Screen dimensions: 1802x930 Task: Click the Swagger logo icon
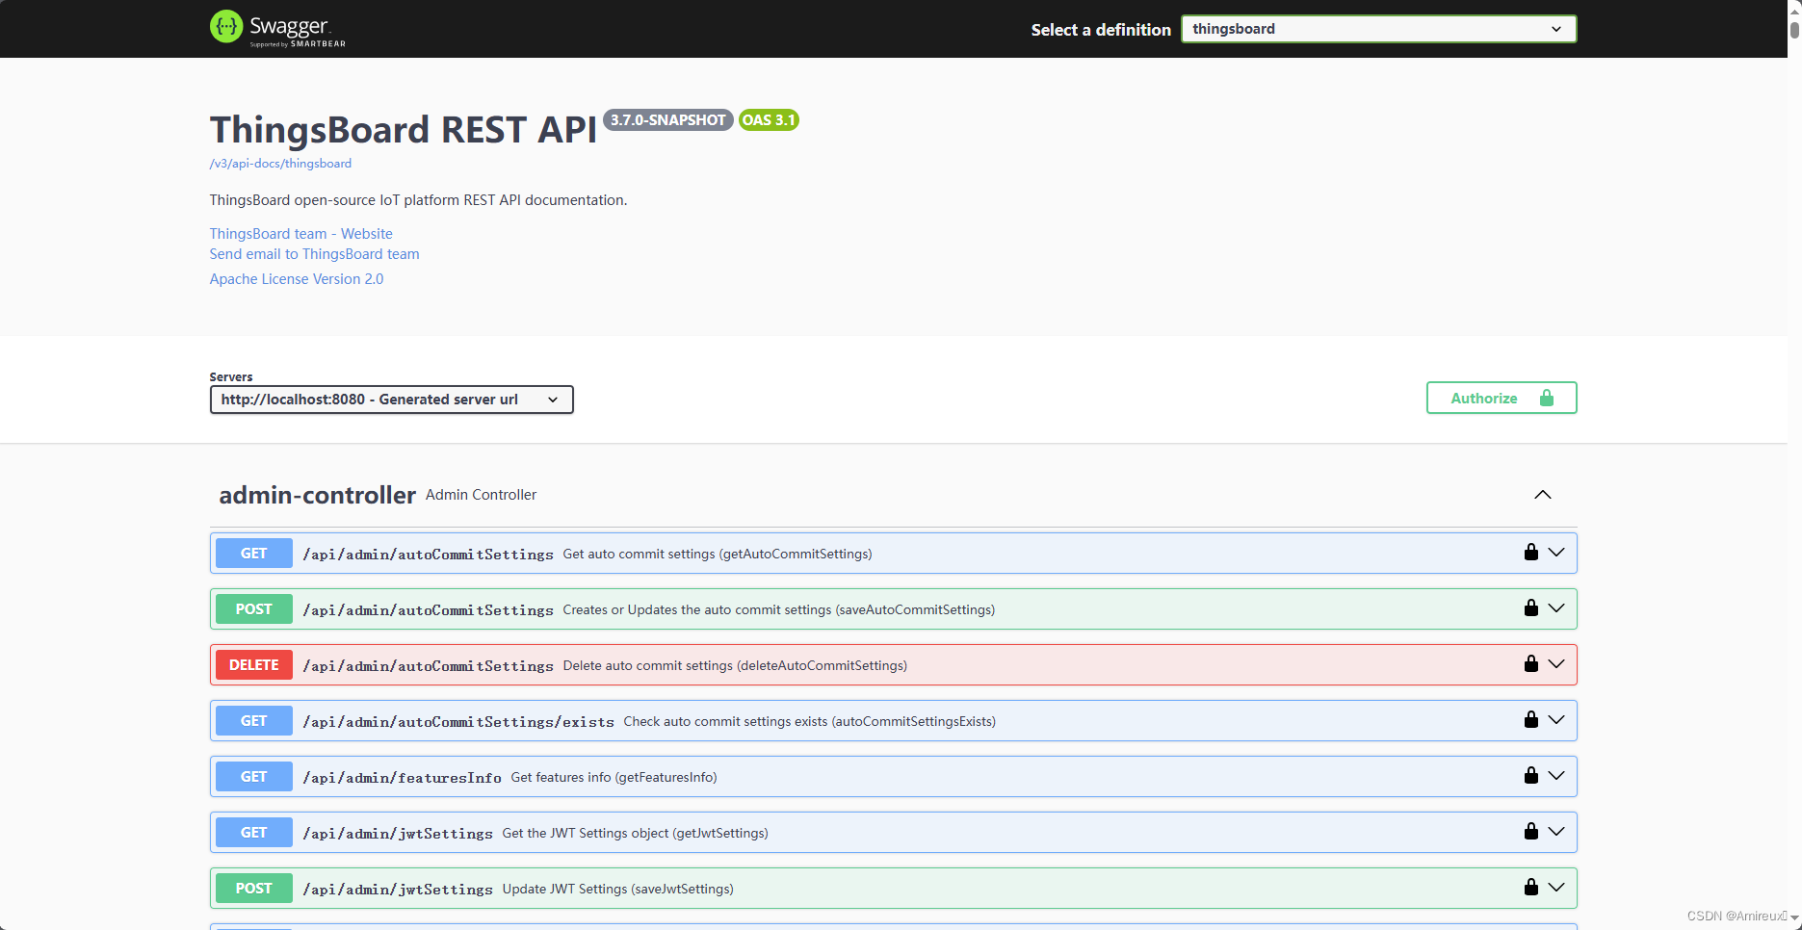click(x=226, y=27)
